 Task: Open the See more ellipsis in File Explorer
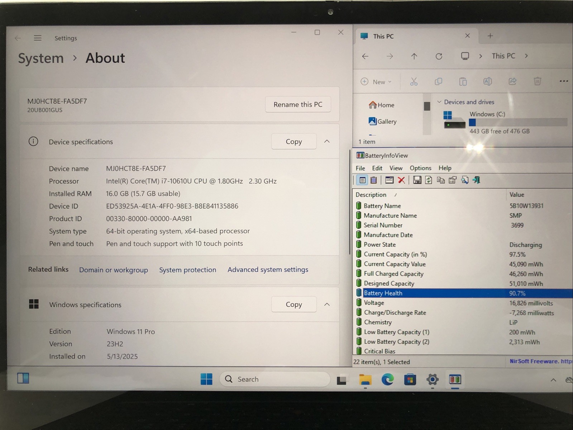tap(564, 81)
